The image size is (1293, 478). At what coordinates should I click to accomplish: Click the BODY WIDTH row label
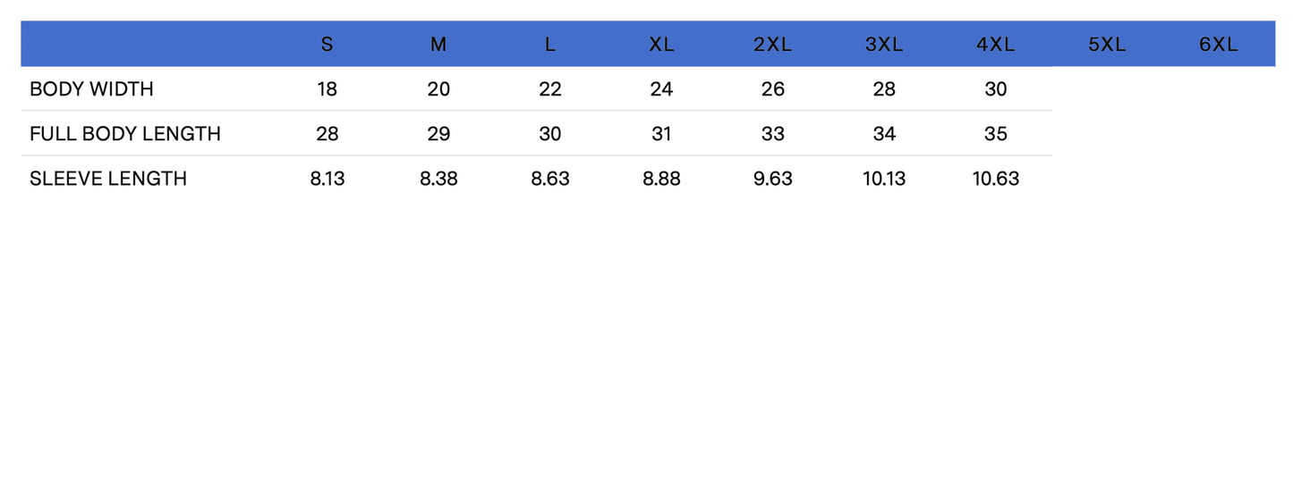pyautogui.click(x=91, y=89)
